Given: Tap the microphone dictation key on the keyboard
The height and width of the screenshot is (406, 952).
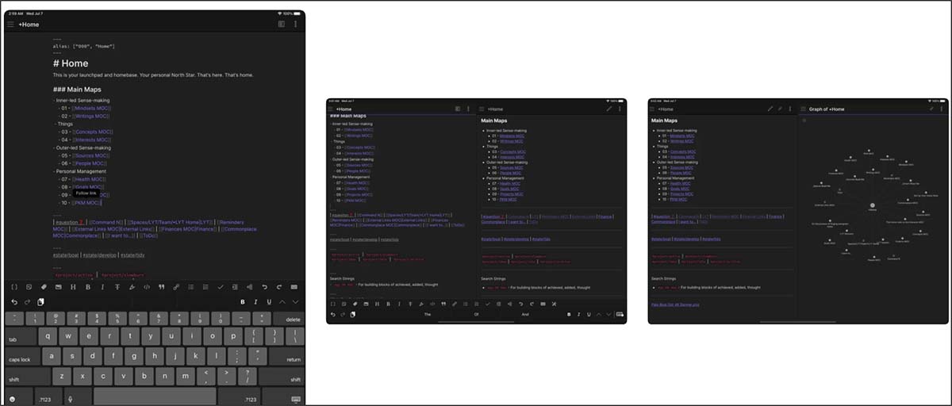Looking at the screenshot, I should (70, 398).
